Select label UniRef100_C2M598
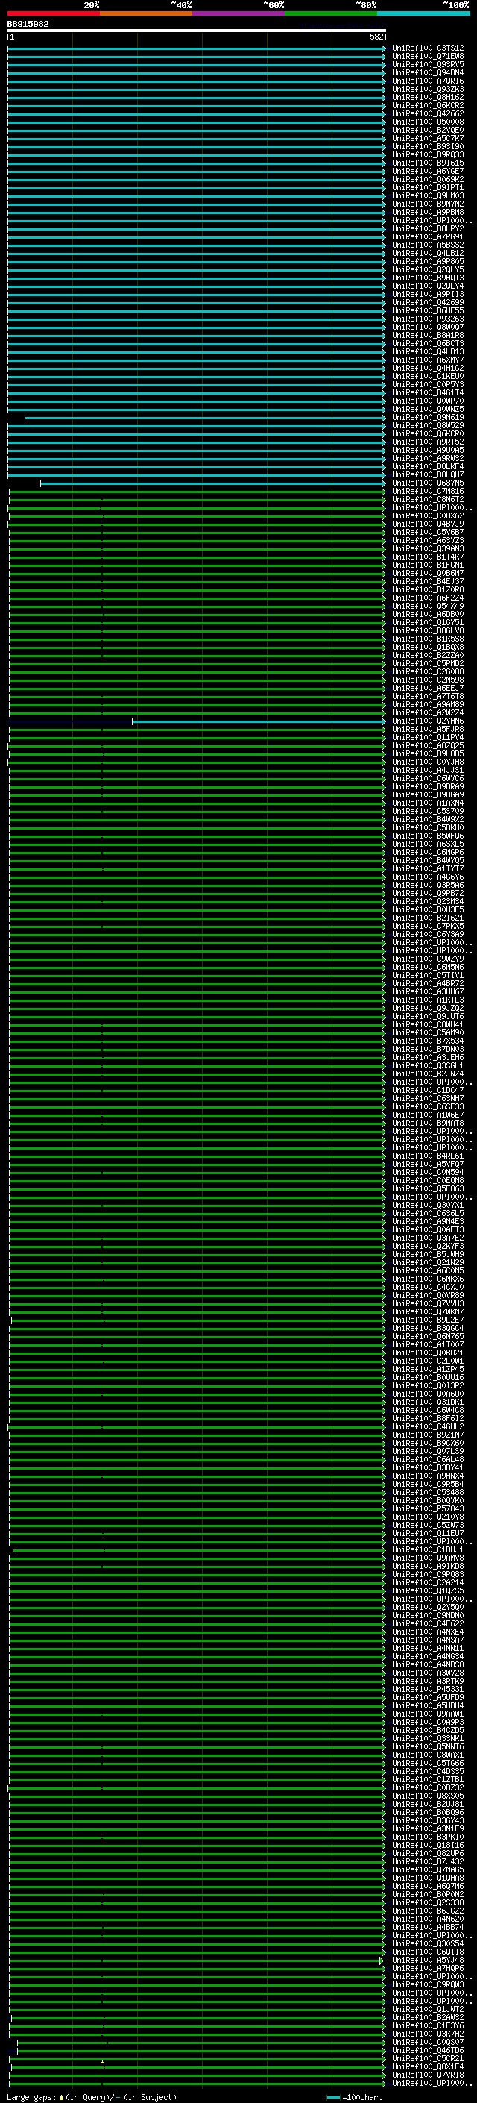The image size is (477, 2103). [427, 680]
